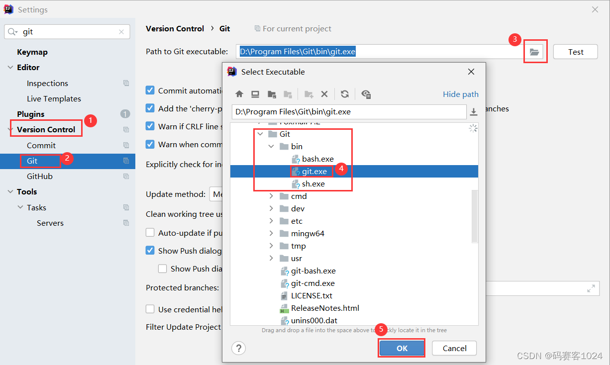Select git-bash.exe in file tree
This screenshot has height=365, width=610.
313,271
